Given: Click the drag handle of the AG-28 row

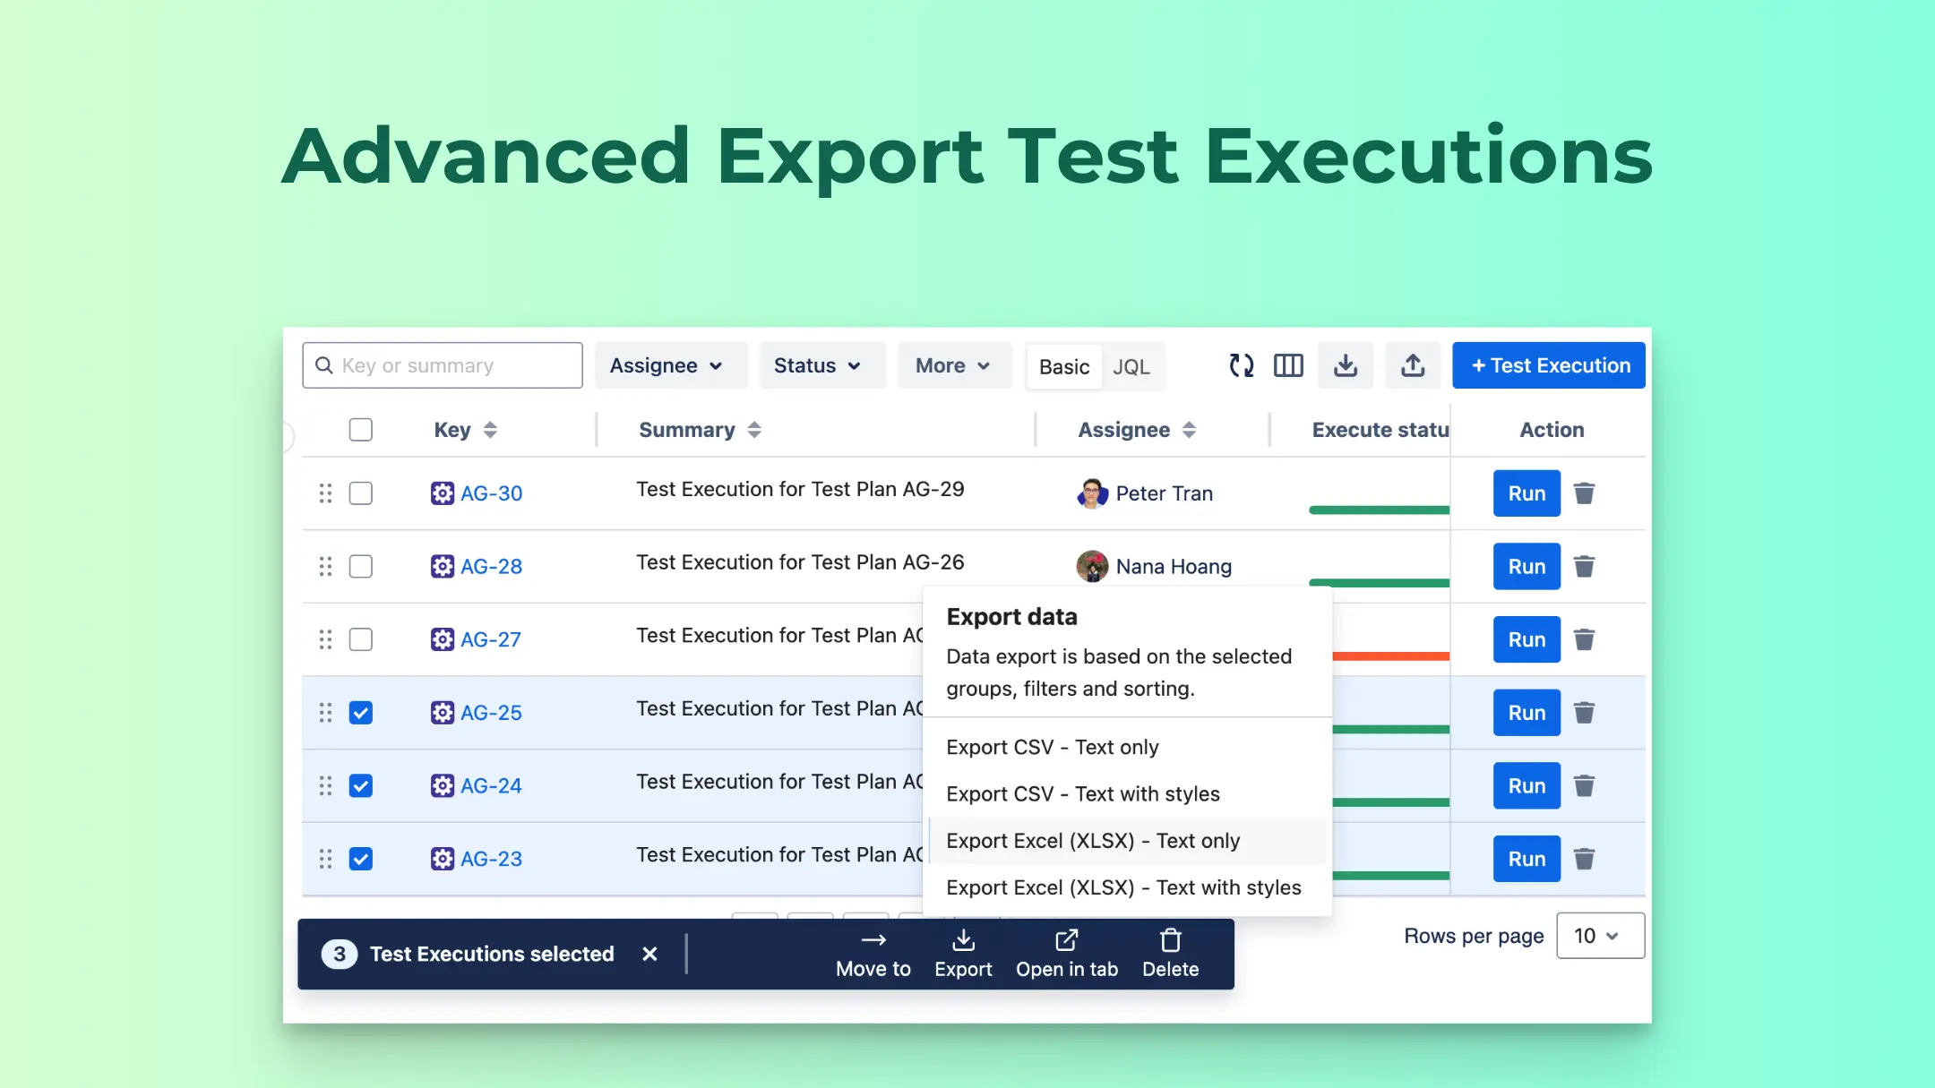Looking at the screenshot, I should [325, 566].
